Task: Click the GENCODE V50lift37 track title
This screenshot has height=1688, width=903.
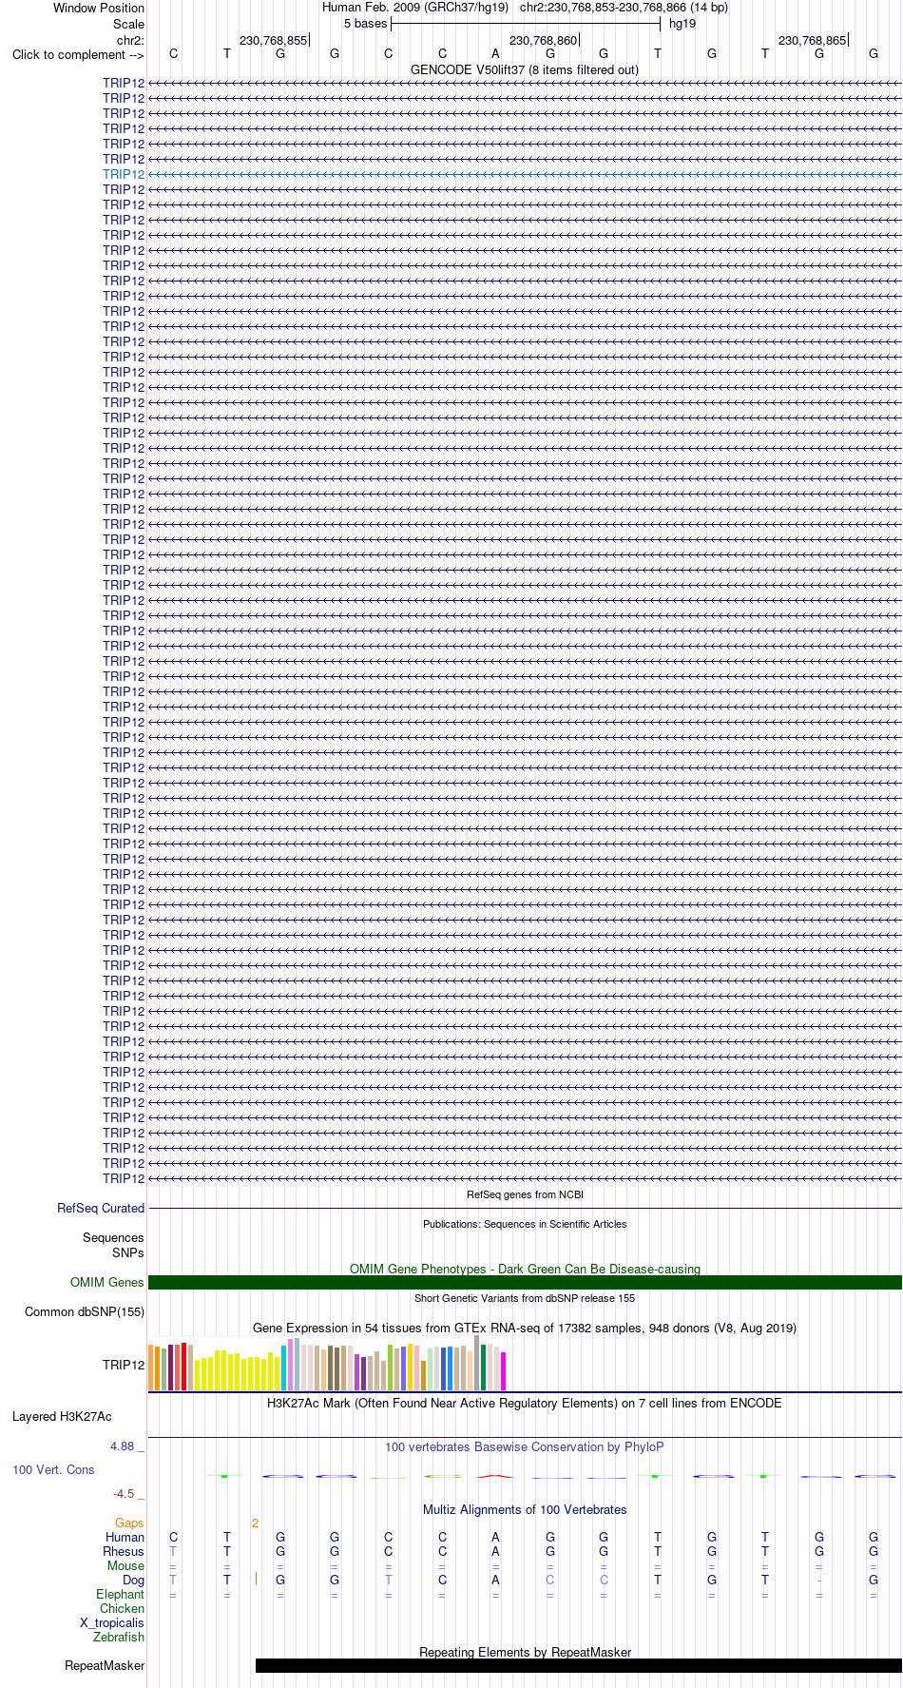Action: 525,70
